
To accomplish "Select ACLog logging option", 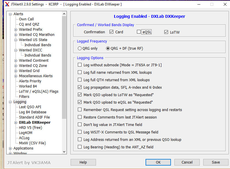I will (x=24, y=138).
